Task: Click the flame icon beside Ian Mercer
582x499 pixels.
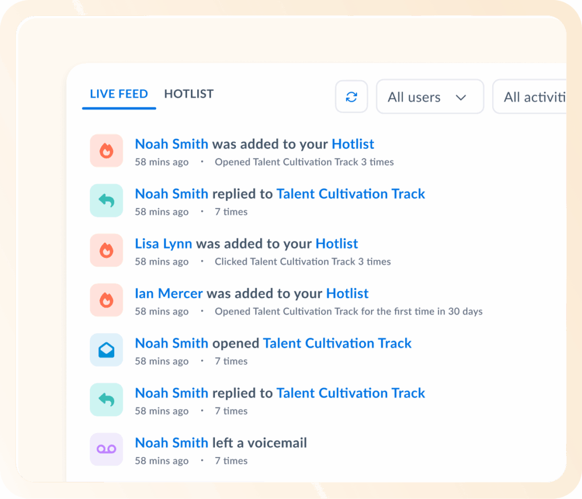Action: [x=106, y=300]
